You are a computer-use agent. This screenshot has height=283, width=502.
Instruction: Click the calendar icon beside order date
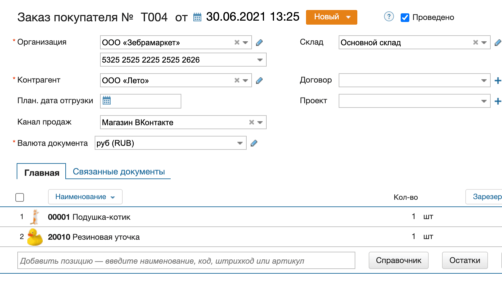click(x=197, y=17)
